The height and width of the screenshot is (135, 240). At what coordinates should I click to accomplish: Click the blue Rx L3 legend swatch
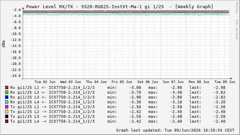[x=7, y=97]
